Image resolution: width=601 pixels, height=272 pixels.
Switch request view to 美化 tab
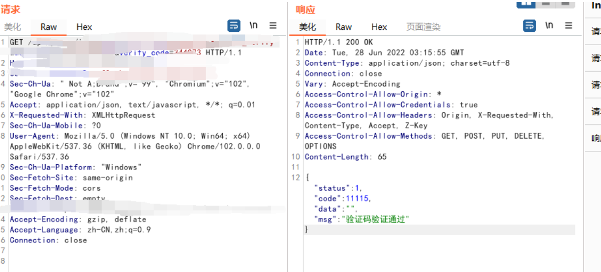tap(13, 27)
